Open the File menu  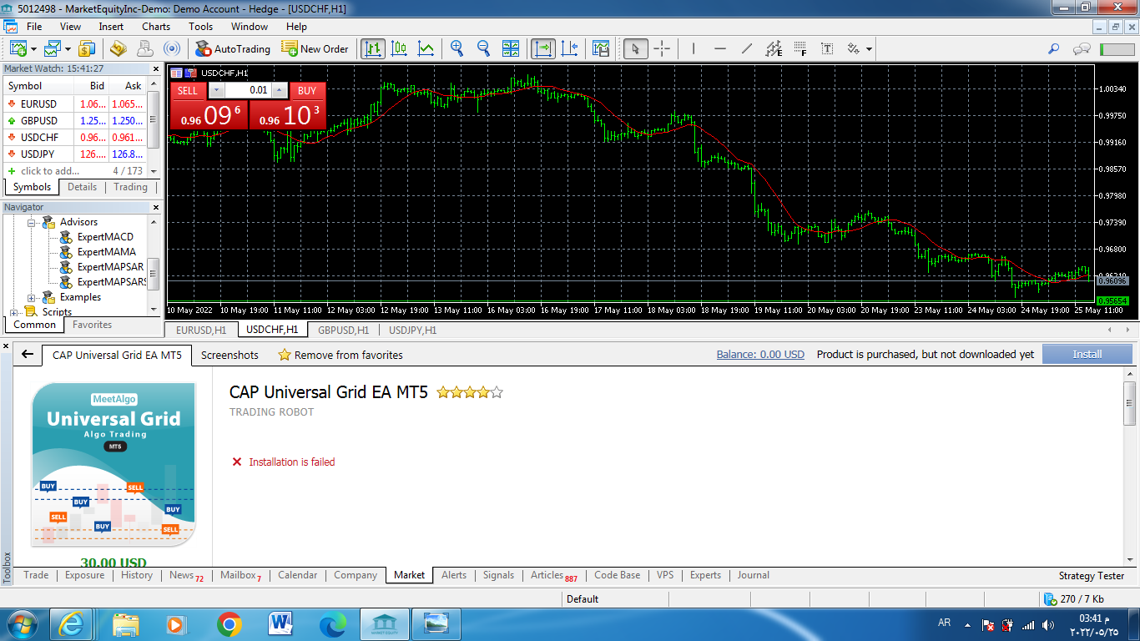tap(34, 27)
